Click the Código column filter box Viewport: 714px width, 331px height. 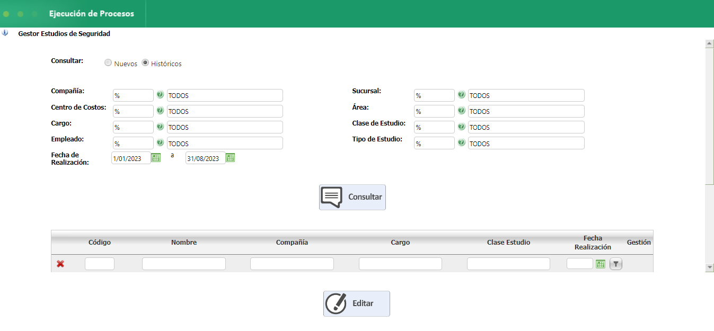click(100, 264)
